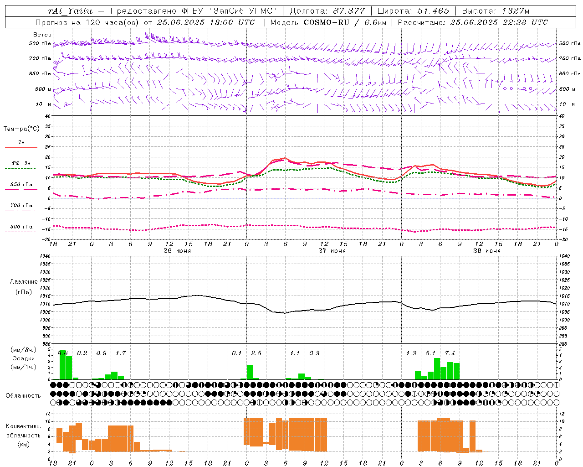The width and height of the screenshot is (583, 467).
Task: Click the 'Td 2м' dew point legend label
Action: 21,163
